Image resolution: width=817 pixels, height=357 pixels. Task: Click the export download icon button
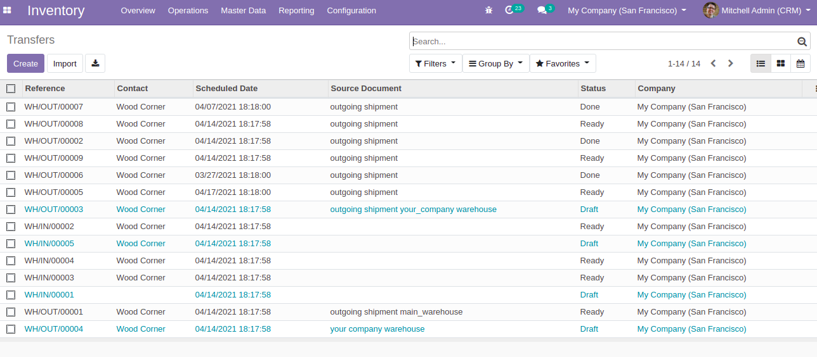pos(95,63)
